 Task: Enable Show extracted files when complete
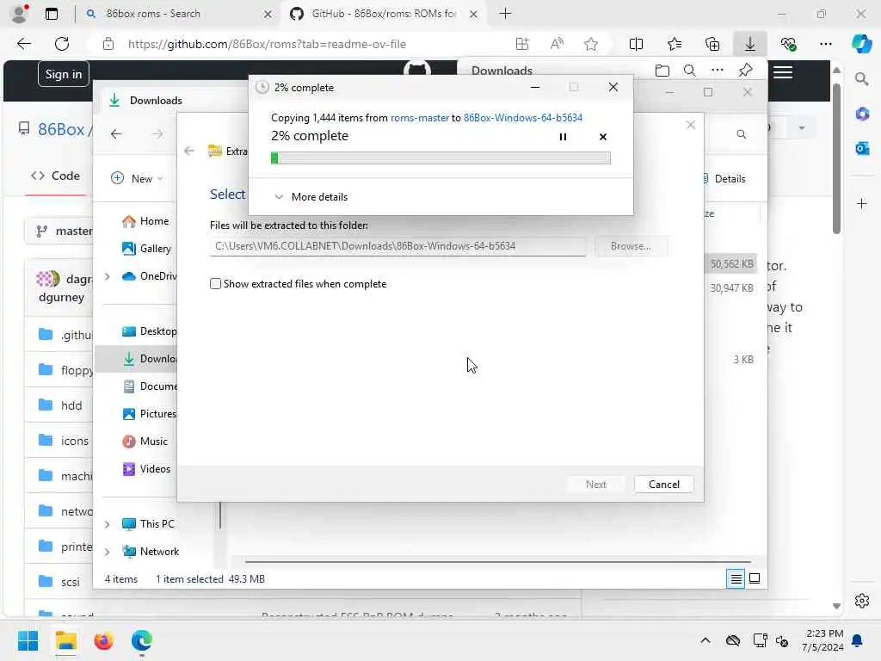215,284
